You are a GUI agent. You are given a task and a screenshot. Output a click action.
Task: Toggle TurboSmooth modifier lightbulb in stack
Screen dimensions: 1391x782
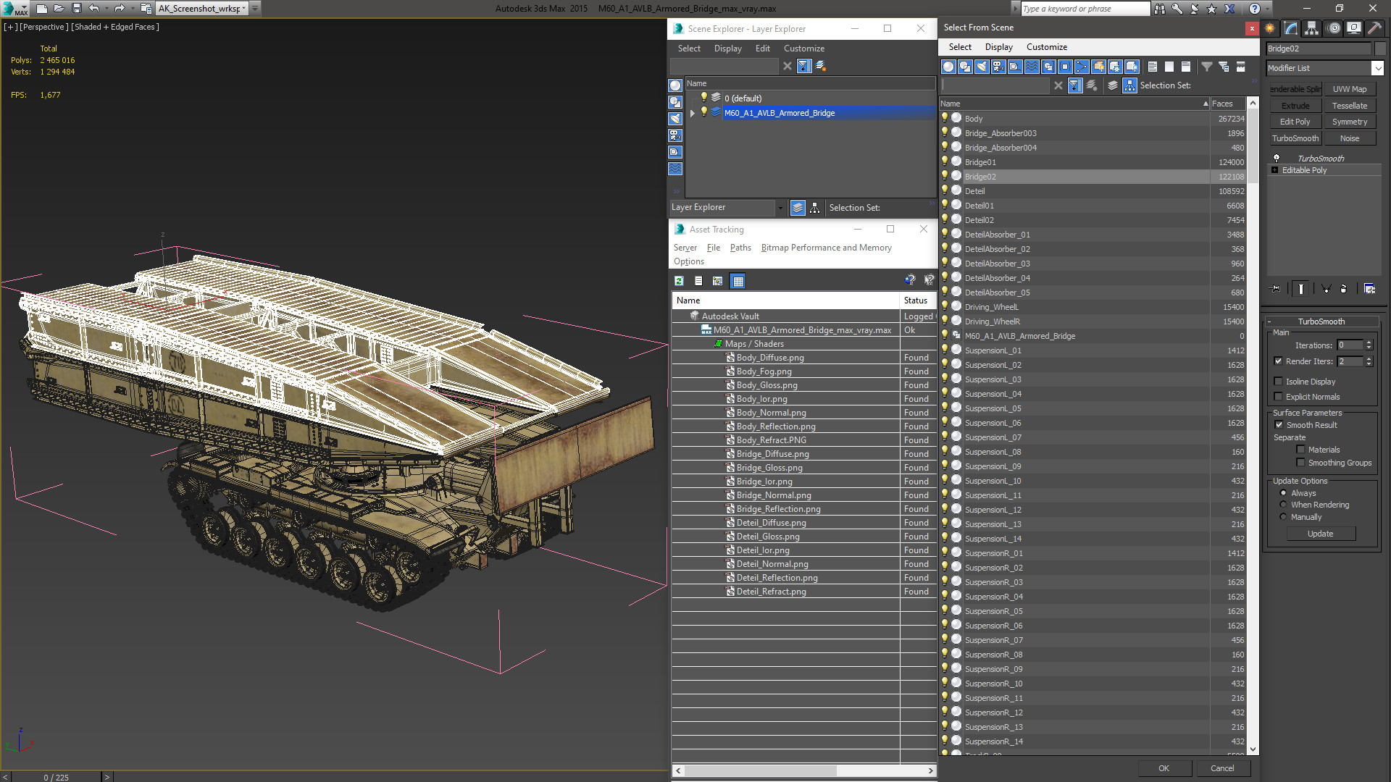coord(1277,158)
